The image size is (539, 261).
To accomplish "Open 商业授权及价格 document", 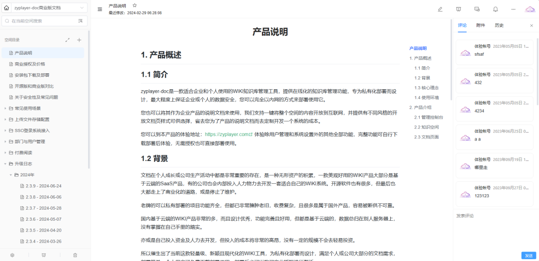I will (x=43, y=64).
